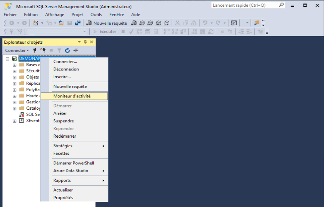Open the Stratégies submenu
This screenshot has height=207, width=324.
tap(74, 146)
